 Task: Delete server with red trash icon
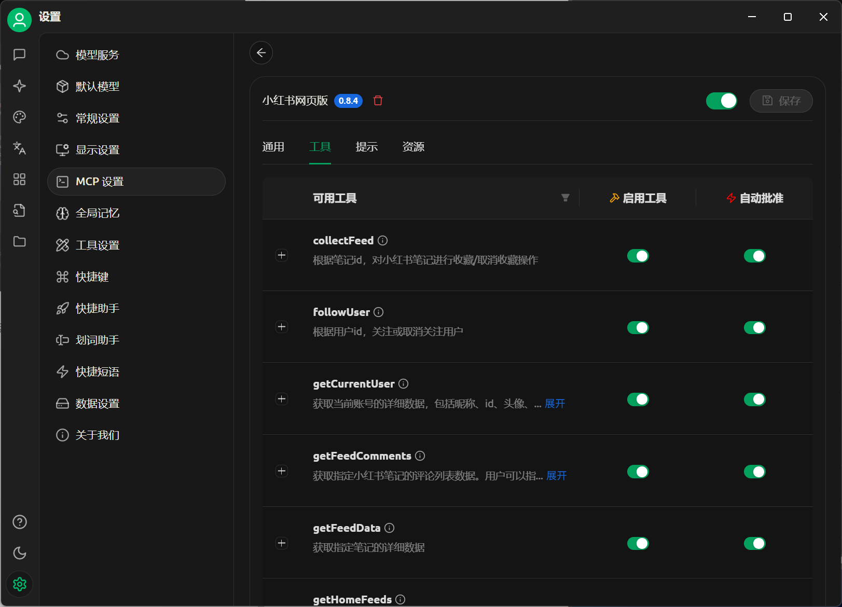(378, 101)
